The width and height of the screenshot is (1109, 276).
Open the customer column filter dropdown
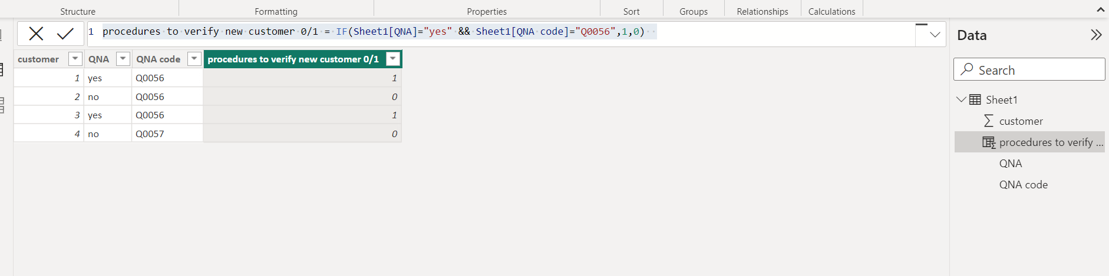pos(75,59)
